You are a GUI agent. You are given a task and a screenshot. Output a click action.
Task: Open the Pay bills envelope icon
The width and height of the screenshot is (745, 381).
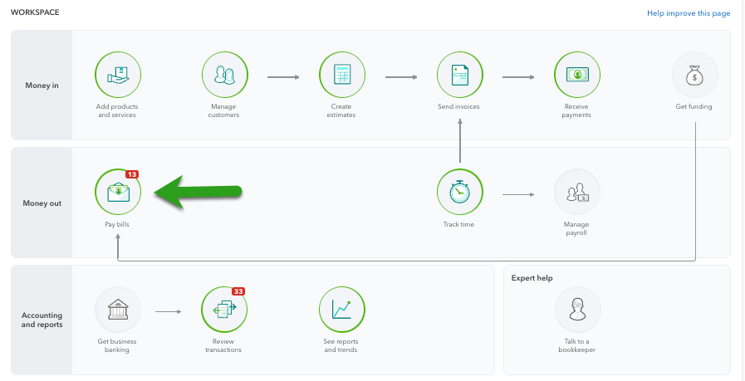click(118, 192)
